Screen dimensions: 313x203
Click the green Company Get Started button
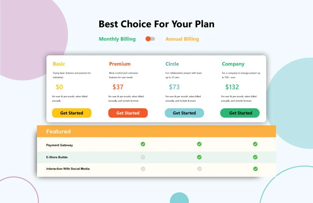[240, 113]
